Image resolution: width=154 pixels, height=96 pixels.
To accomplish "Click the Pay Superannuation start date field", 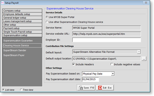I will [90, 79].
